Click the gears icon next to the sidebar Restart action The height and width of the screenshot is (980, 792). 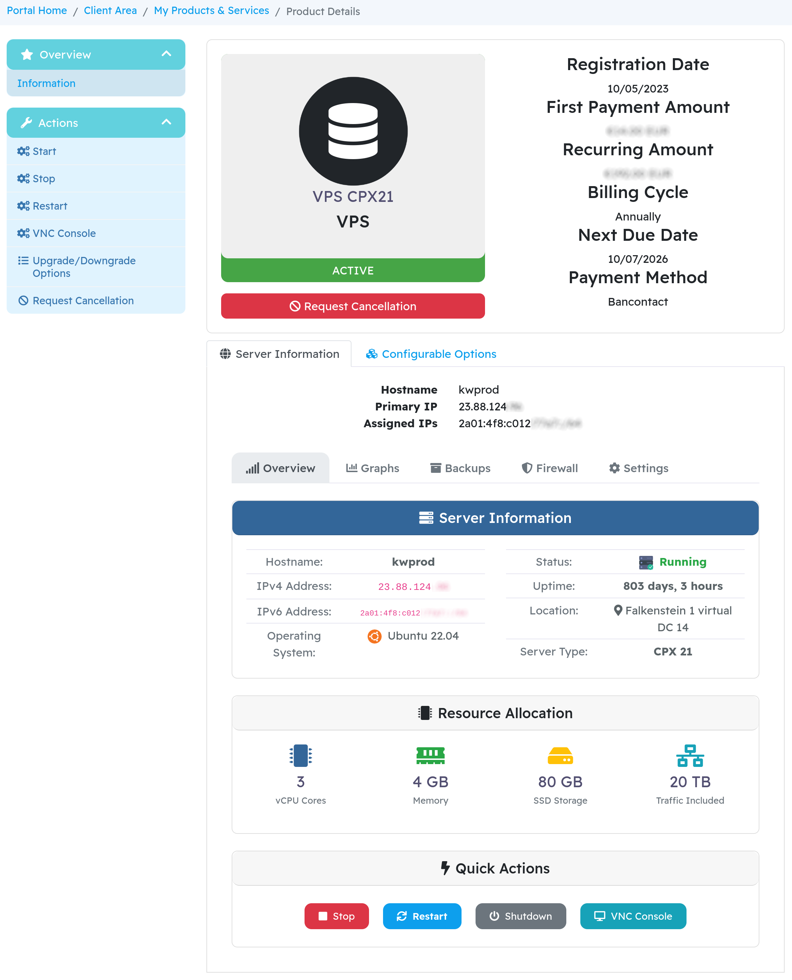(x=23, y=206)
